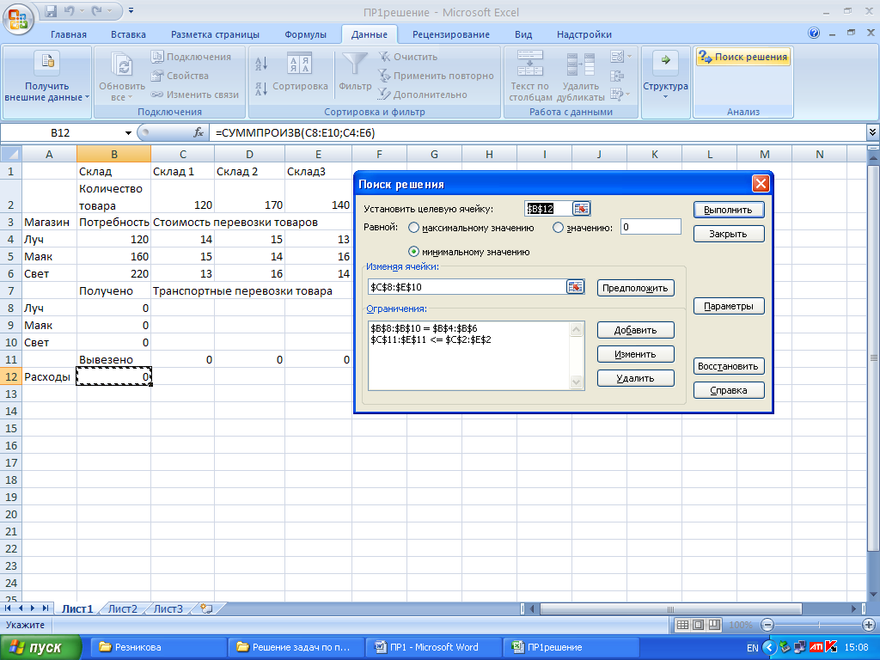Open Advanced filter Дополнительно
The width and height of the screenshot is (880, 660).
[423, 95]
